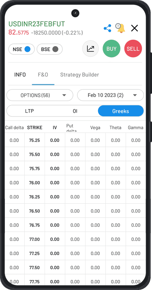Tap the red SELL circle
The width and height of the screenshot is (152, 290).
click(133, 49)
